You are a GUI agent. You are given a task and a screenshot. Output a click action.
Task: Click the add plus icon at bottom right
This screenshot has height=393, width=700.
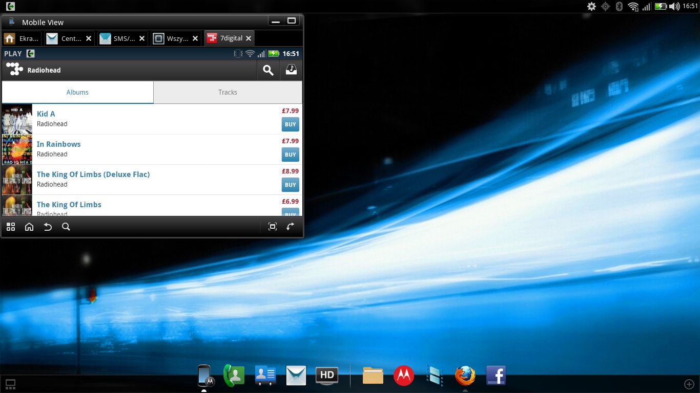coord(689,384)
